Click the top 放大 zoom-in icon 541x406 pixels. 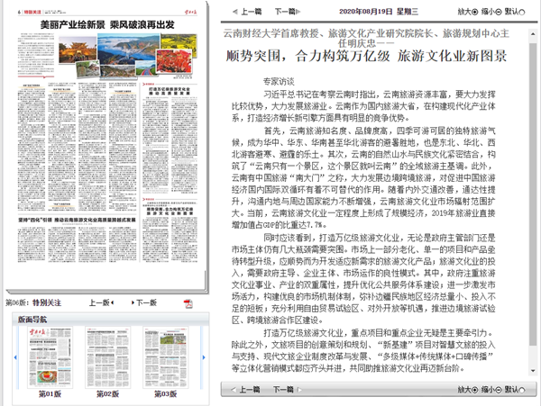[x=475, y=12]
